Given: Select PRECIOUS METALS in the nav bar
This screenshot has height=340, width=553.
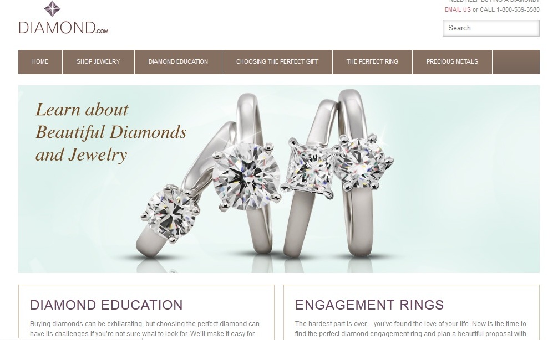Looking at the screenshot, I should 452,61.
